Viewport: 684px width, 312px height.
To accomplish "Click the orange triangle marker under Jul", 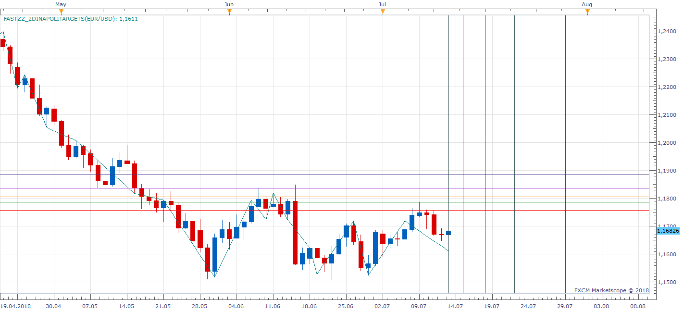I will click(383, 12).
